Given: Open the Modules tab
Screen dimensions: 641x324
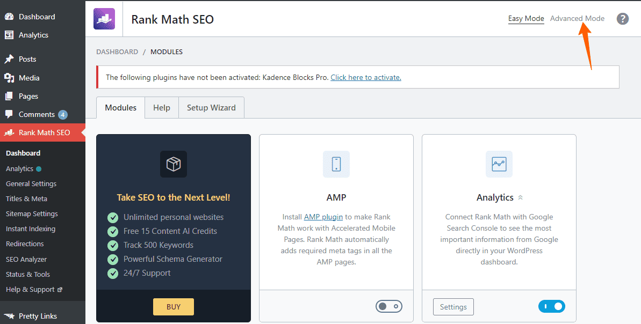Looking at the screenshot, I should (120, 108).
